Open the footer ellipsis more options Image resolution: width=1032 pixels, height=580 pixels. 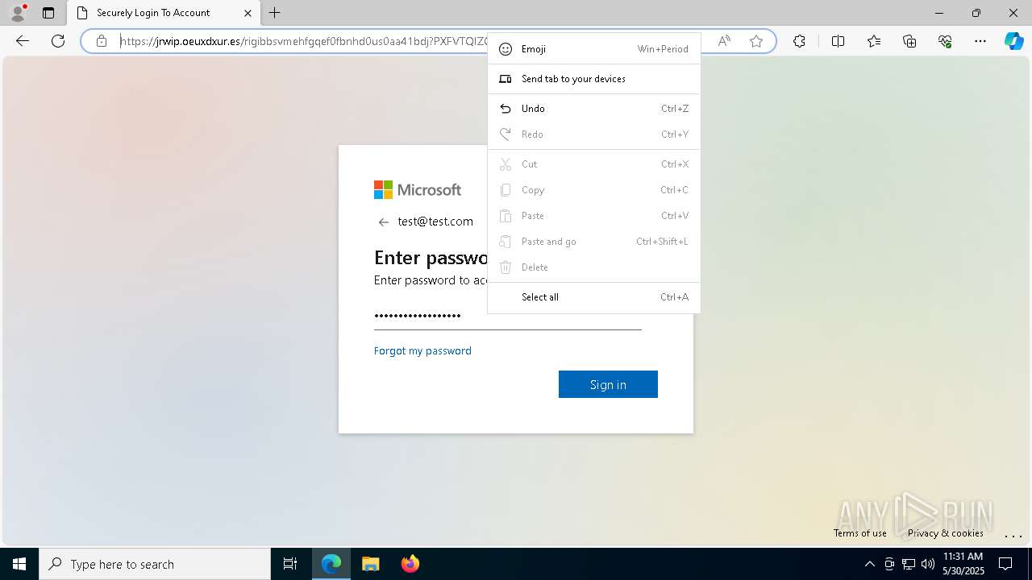coord(1013,535)
